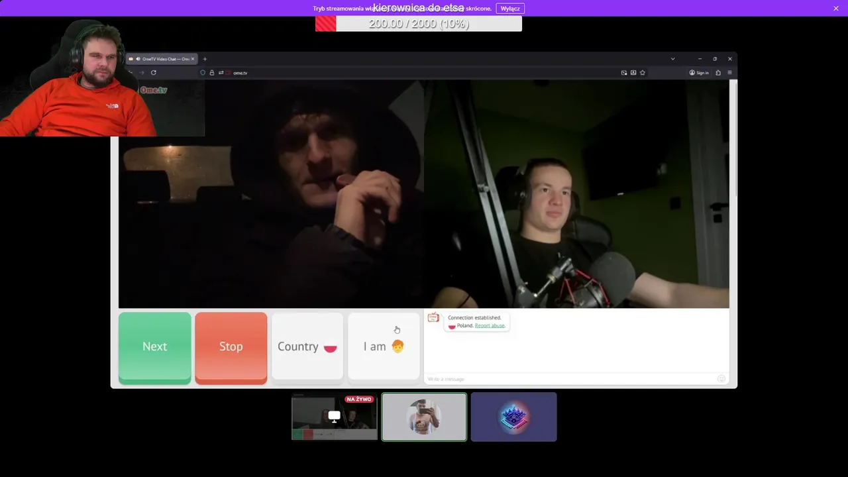This screenshot has height=477, width=848.
Task: Open a new browser tab
Action: coord(205,59)
